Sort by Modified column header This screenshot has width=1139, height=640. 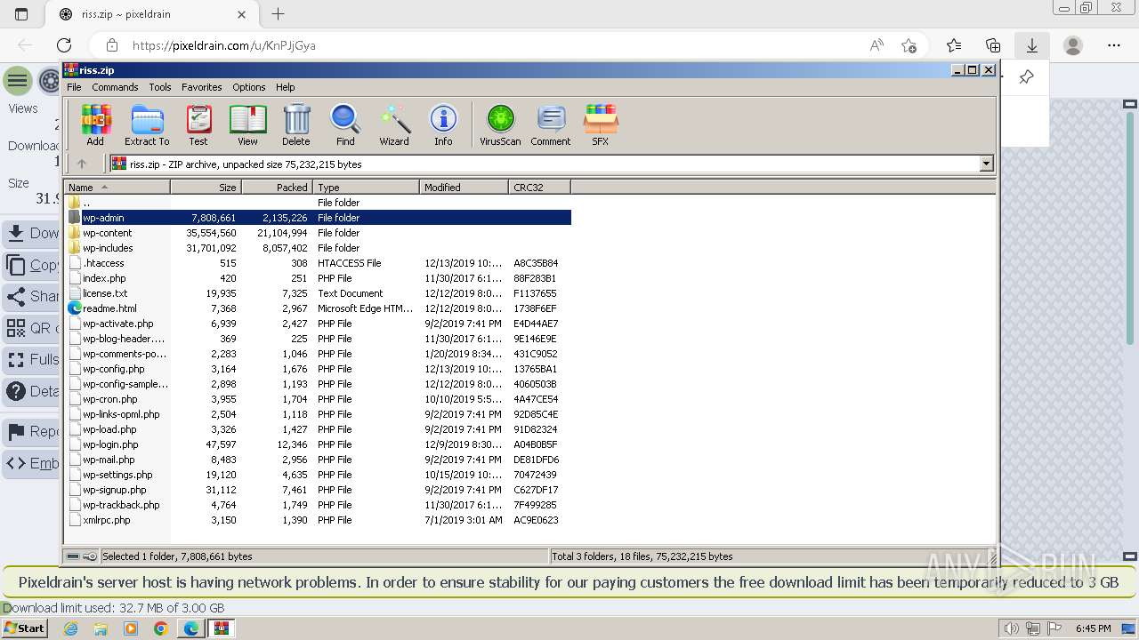click(464, 188)
